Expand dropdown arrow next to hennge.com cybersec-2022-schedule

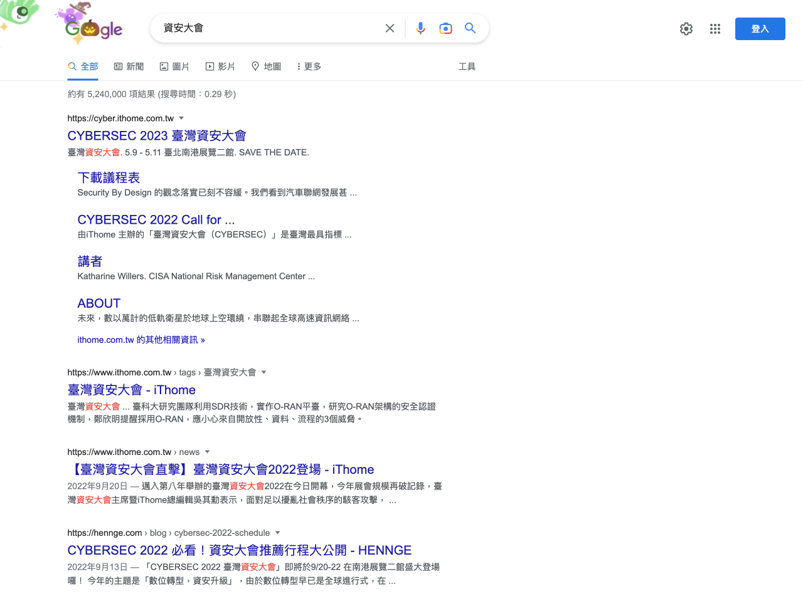pyautogui.click(x=277, y=533)
